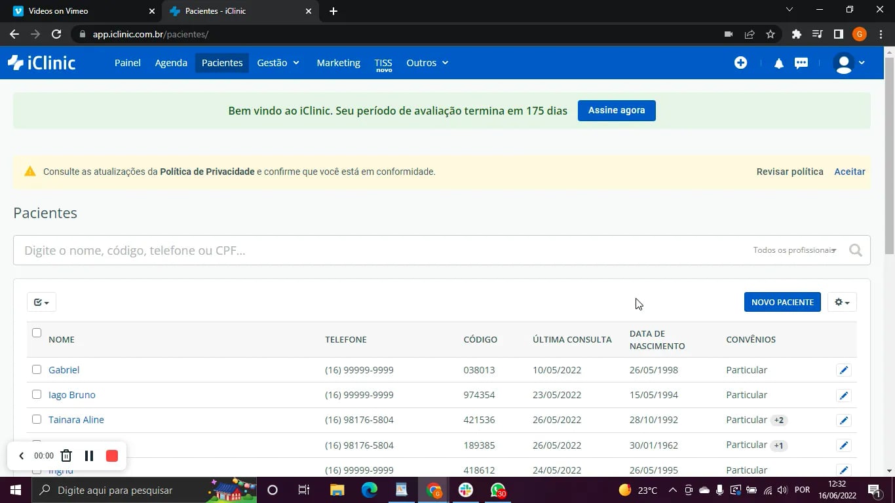Go to the Painel menu
Image resolution: width=895 pixels, height=503 pixels.
(128, 63)
